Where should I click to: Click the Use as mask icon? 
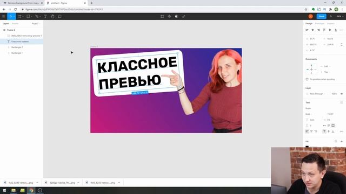click(x=177, y=17)
